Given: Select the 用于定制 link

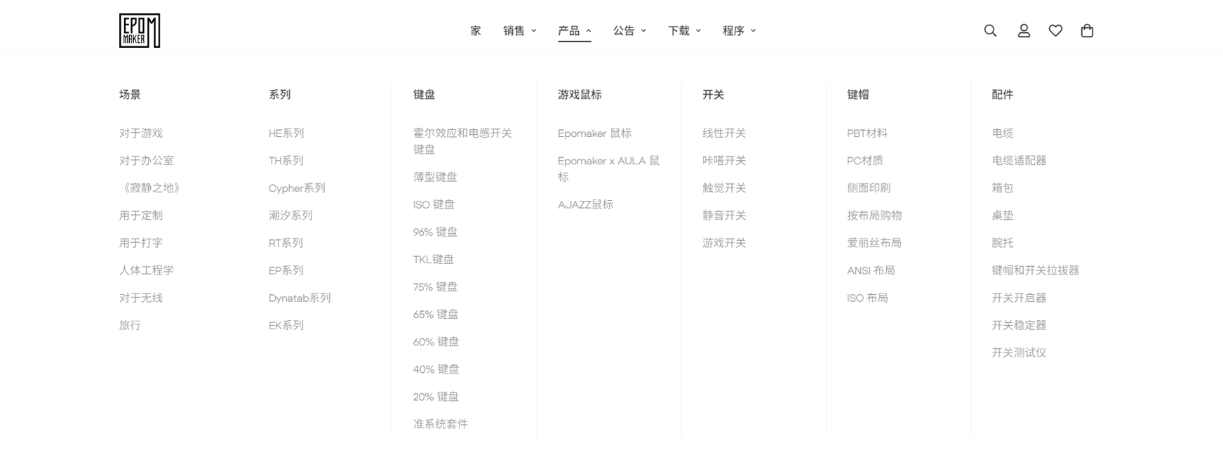Looking at the screenshot, I should click(140, 216).
